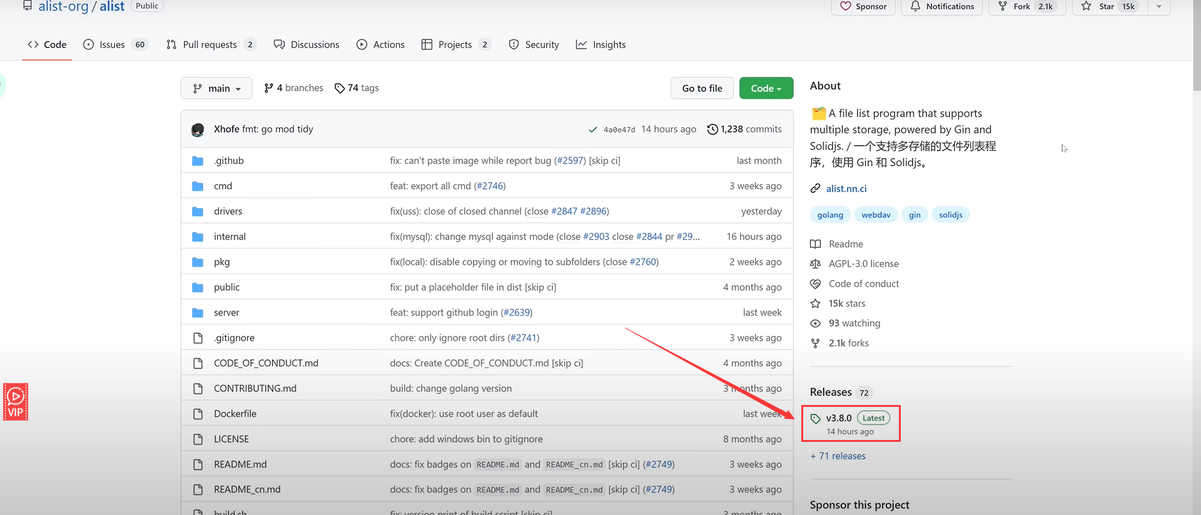Open the Projects tab

[x=456, y=44]
